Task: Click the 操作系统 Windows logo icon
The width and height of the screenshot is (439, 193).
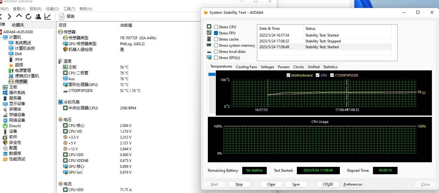Action: 5,93
